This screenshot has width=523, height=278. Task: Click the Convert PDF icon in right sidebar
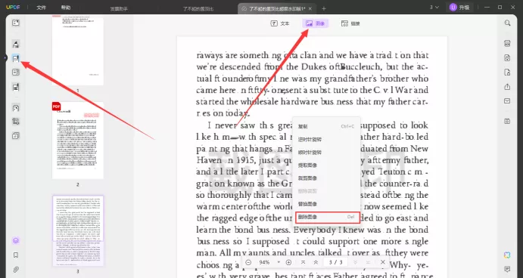click(507, 58)
